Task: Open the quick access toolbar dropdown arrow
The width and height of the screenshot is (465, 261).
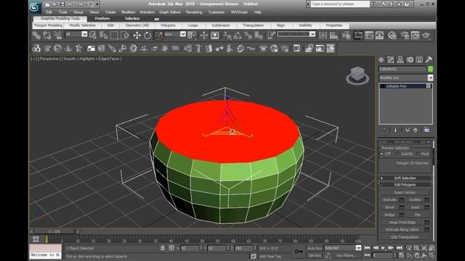Action: pyautogui.click(x=97, y=4)
